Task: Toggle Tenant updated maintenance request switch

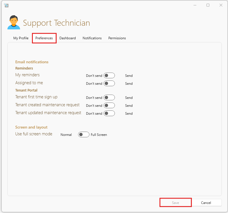Action: tap(109, 113)
